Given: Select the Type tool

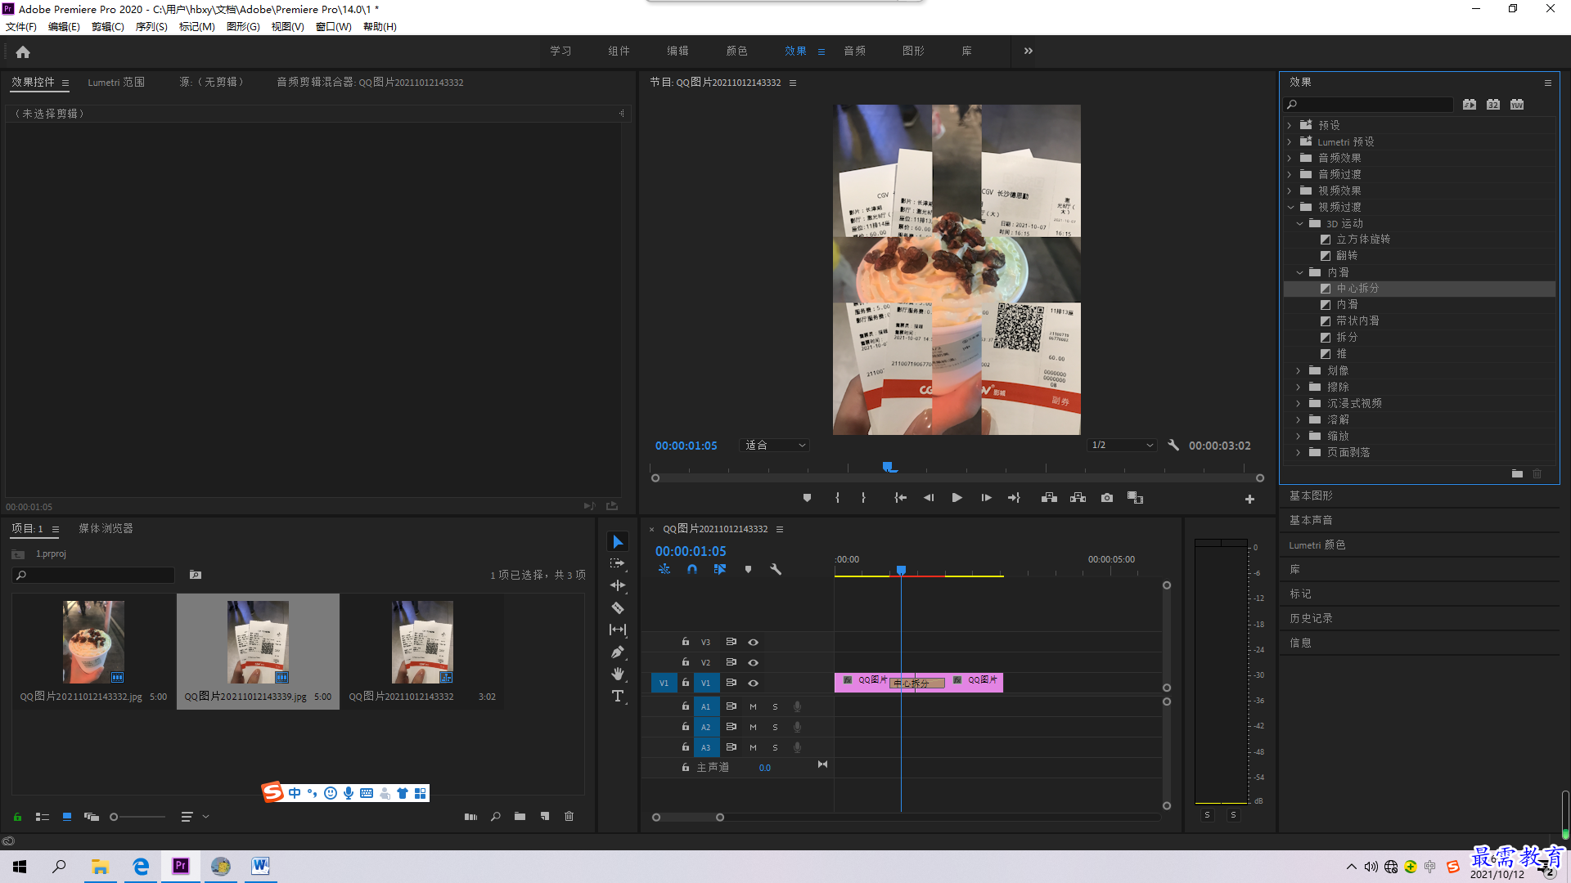Looking at the screenshot, I should point(618,696).
